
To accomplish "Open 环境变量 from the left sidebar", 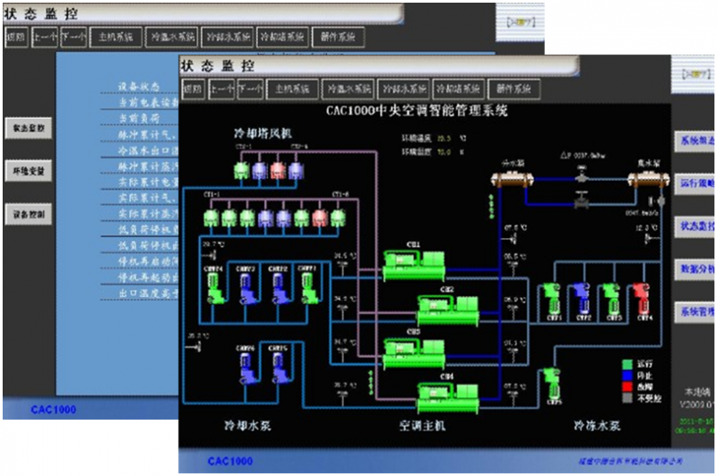I will 27,171.
